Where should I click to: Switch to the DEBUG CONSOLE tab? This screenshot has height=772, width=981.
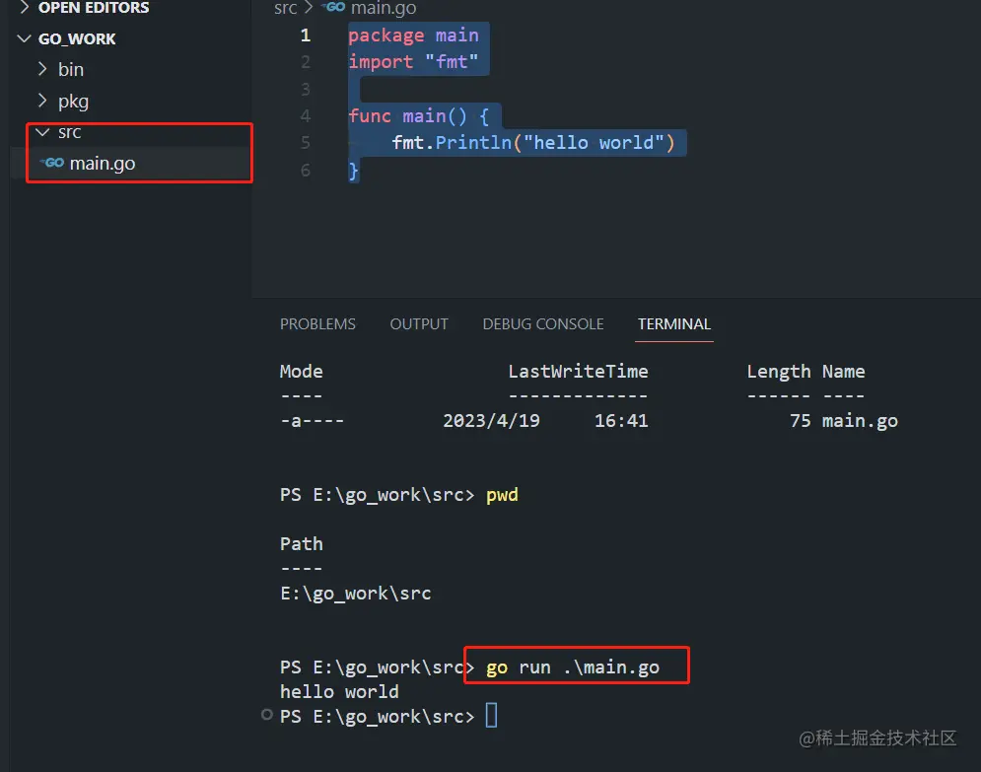point(543,324)
